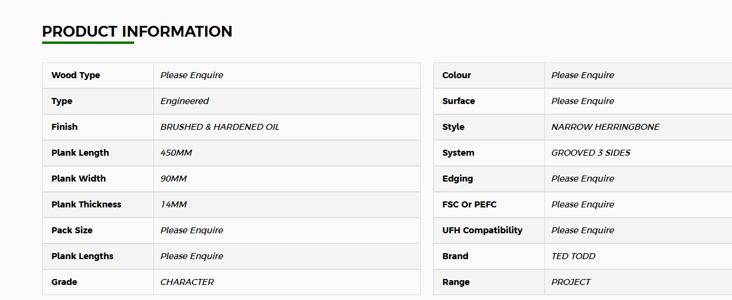Click the GROOVED 3 SIDES system value
The width and height of the screenshot is (732, 300).
pos(591,153)
